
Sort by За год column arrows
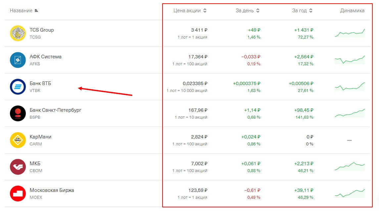tap(311, 11)
